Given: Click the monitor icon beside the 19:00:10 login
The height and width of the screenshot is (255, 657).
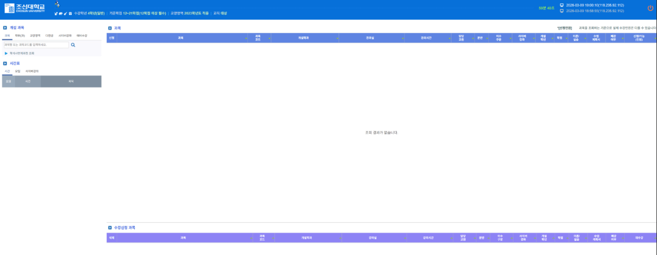Looking at the screenshot, I should pyautogui.click(x=562, y=5).
